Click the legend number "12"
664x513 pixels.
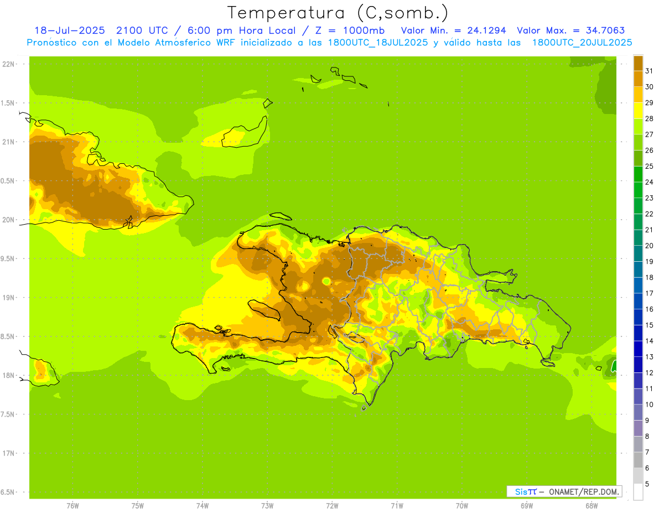click(649, 373)
